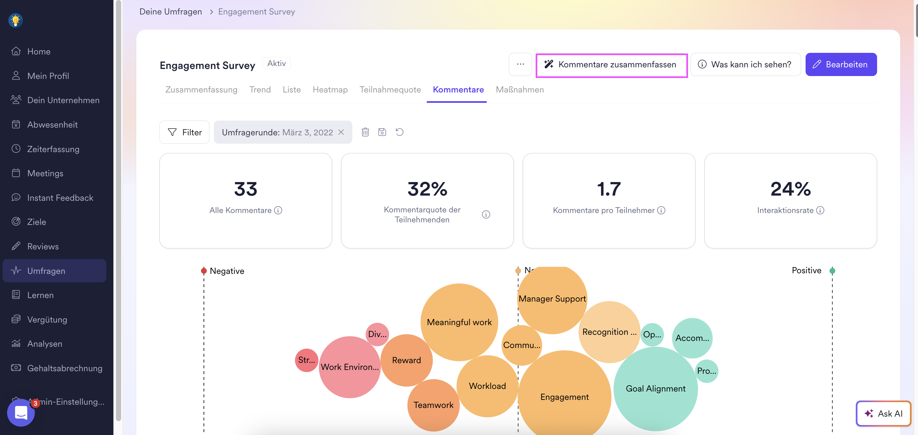Image resolution: width=918 pixels, height=435 pixels.
Task: Click info icon next to Kommentare pro Teilnehmer
Action: [x=661, y=210]
